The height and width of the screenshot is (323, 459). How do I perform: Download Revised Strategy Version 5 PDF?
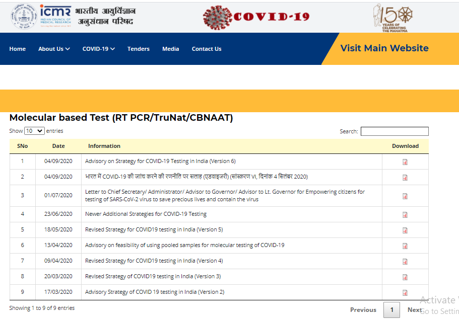pos(405,230)
